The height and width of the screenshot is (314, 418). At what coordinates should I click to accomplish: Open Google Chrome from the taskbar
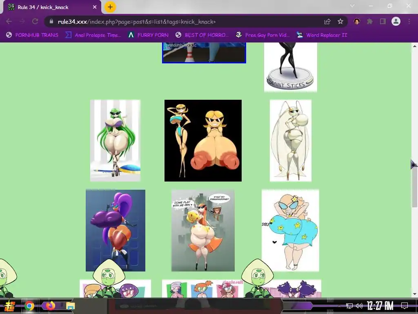point(29,306)
